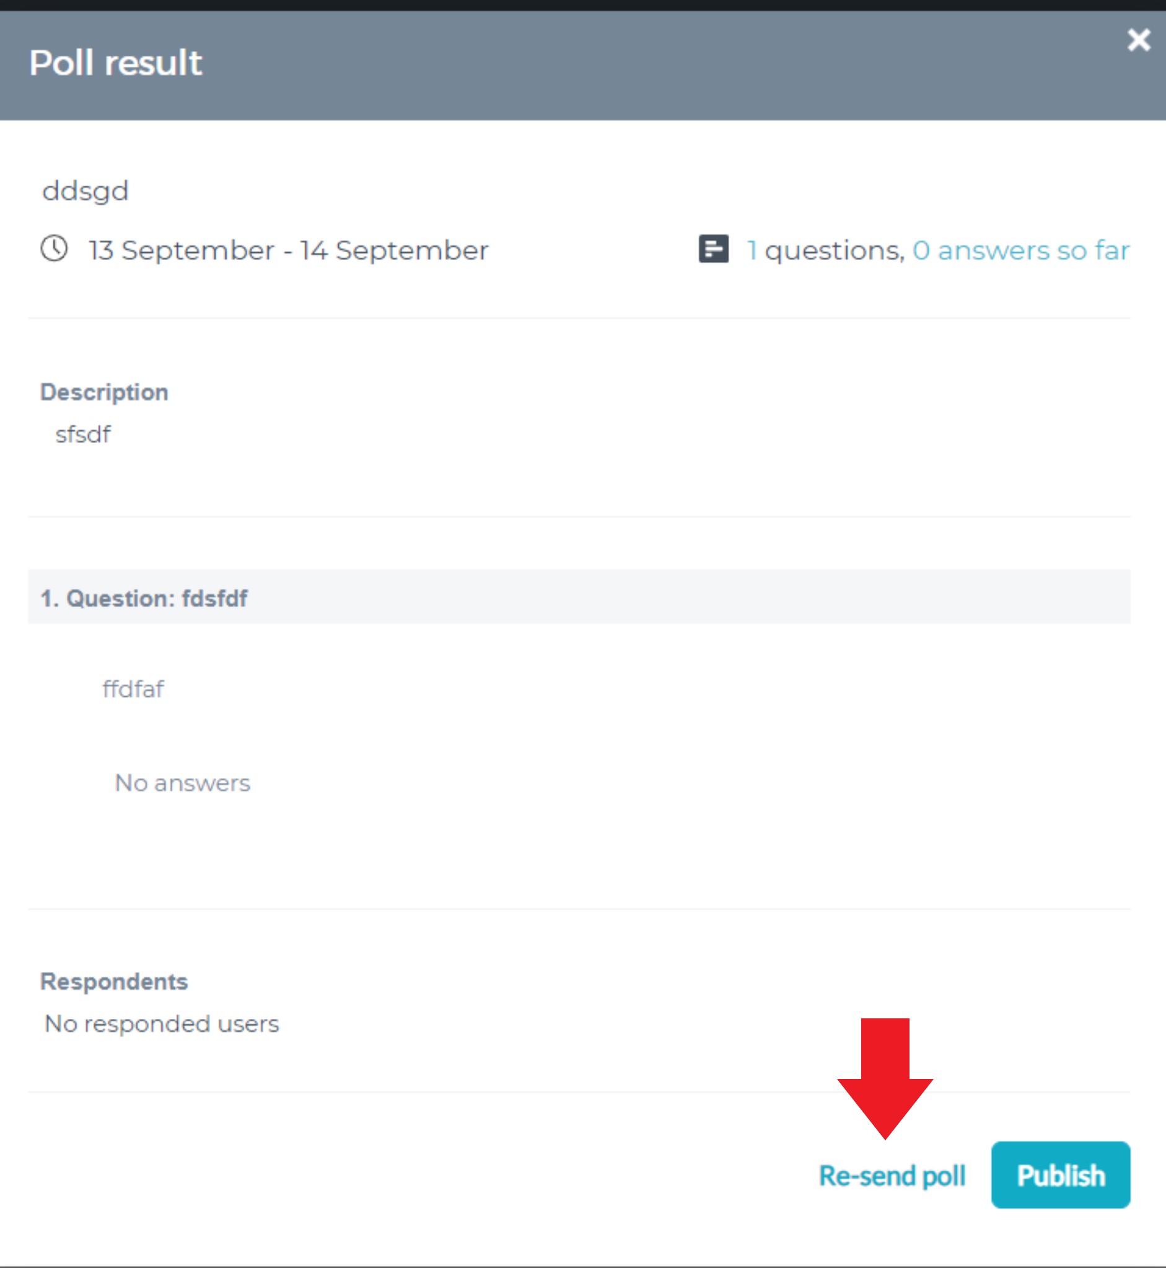Viewport: 1166px width, 1268px height.
Task: Re-send poll to users
Action: (x=892, y=1176)
